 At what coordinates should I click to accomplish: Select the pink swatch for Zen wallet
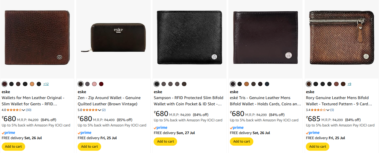tap(94, 84)
